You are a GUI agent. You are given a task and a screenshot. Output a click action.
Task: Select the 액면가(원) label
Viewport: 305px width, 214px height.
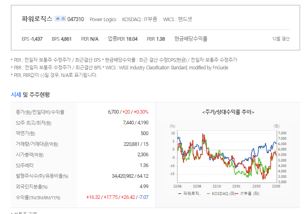(25, 134)
